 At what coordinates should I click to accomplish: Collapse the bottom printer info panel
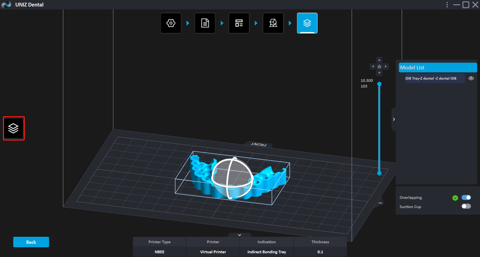point(239,235)
